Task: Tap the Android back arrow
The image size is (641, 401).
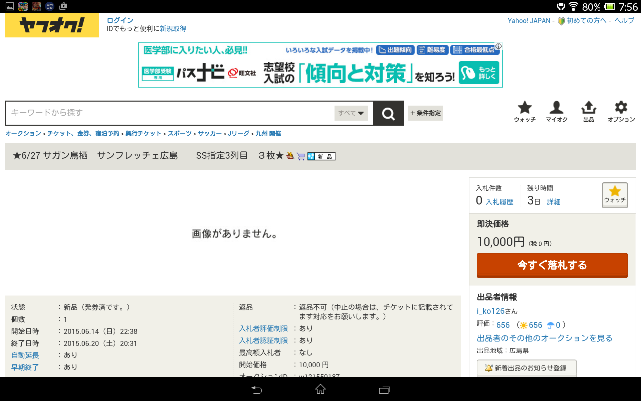Action: (256, 389)
